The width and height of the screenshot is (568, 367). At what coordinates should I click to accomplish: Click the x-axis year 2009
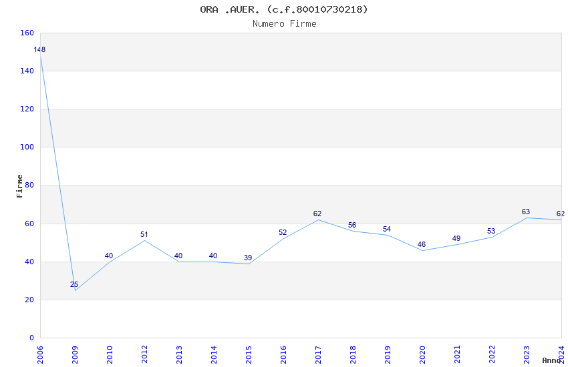pos(75,354)
